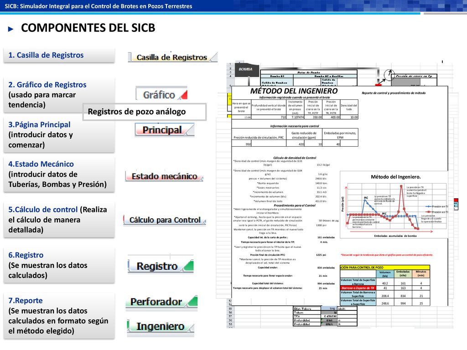Click the blue triangle bullet beside title
467x350 pixels.
point(11,29)
